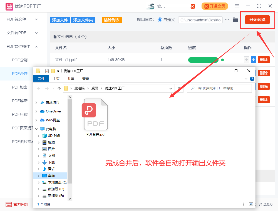The height and width of the screenshot is (211, 278).
Task: Refresh the Explorer address bar
Action: 179,88
